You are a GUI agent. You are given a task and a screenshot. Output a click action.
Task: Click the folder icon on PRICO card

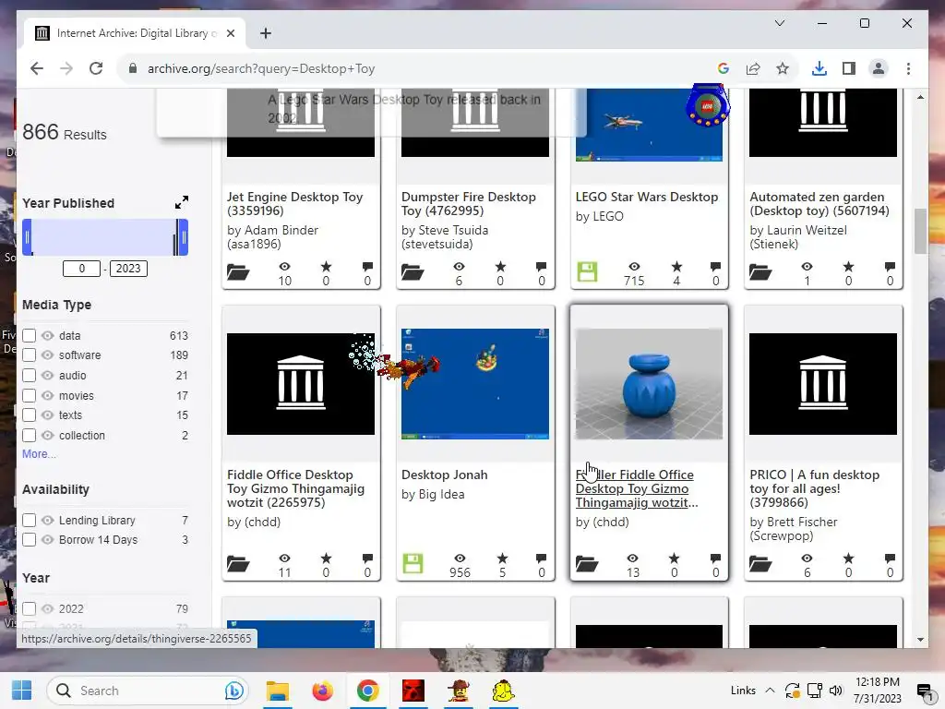tap(760, 564)
